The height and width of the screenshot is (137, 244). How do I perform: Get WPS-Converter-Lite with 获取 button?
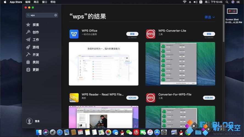pyautogui.click(x=209, y=34)
